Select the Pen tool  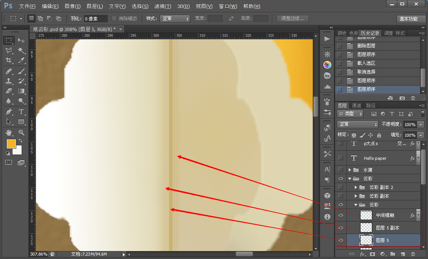click(x=9, y=111)
